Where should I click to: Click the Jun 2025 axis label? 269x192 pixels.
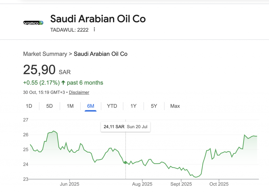click(x=70, y=184)
